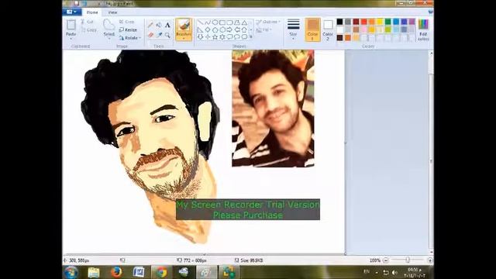Viewport: 496px width, 279px height.
Task: Click the Select tool icon
Action: pos(108,25)
